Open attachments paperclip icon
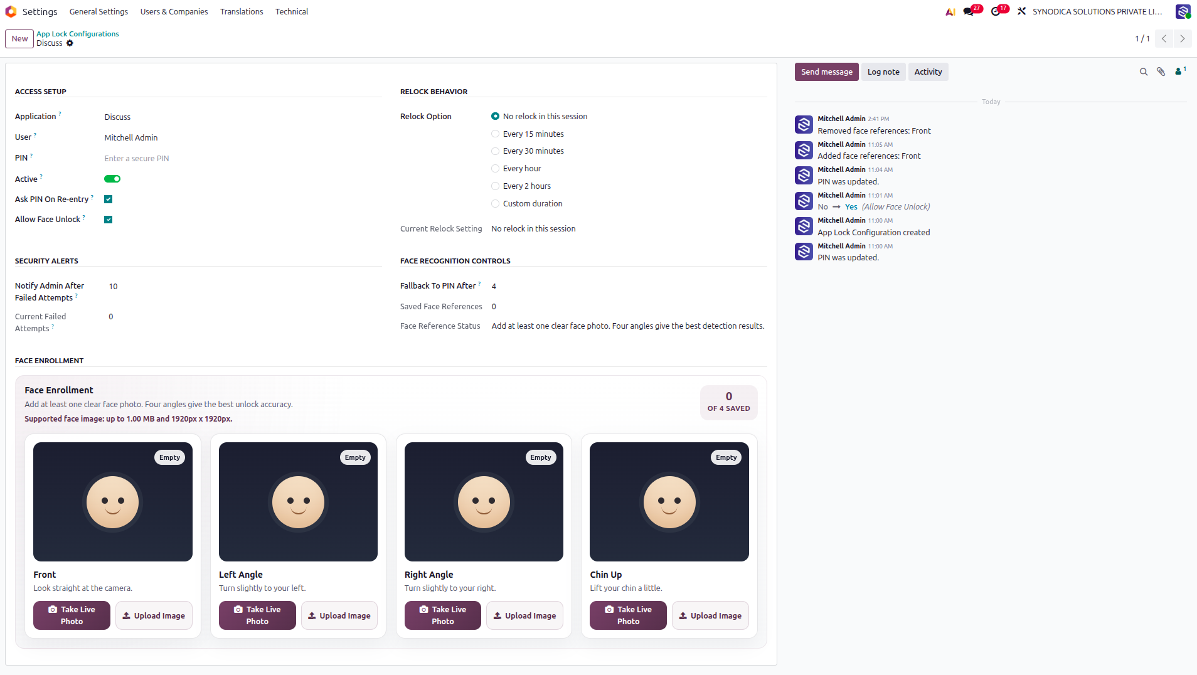Screen dimensions: 1197x675 (x=1161, y=72)
